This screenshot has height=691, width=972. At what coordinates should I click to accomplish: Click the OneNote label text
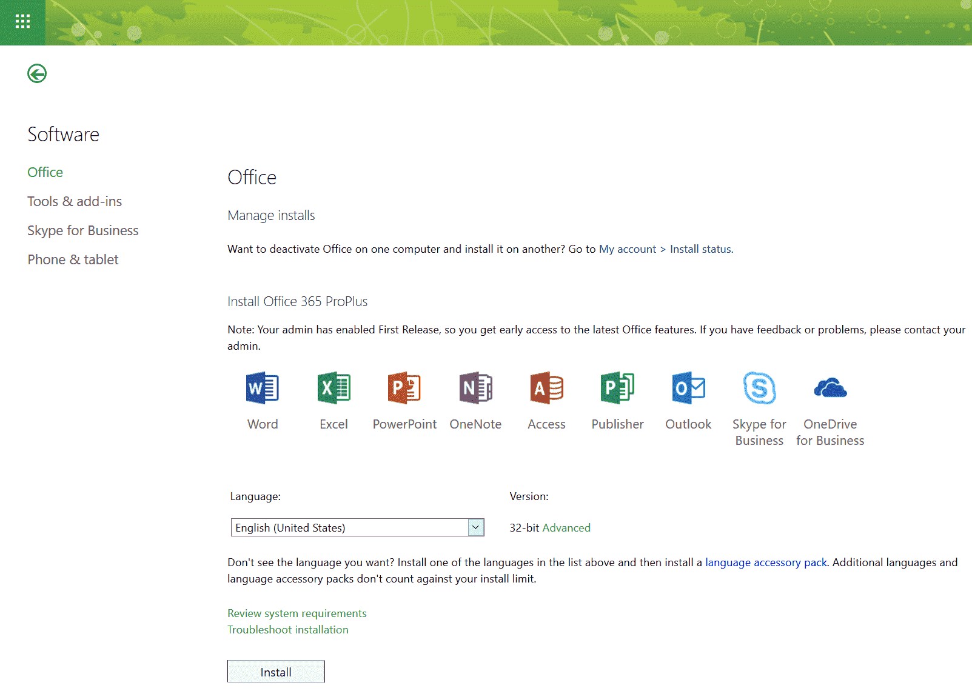[475, 424]
